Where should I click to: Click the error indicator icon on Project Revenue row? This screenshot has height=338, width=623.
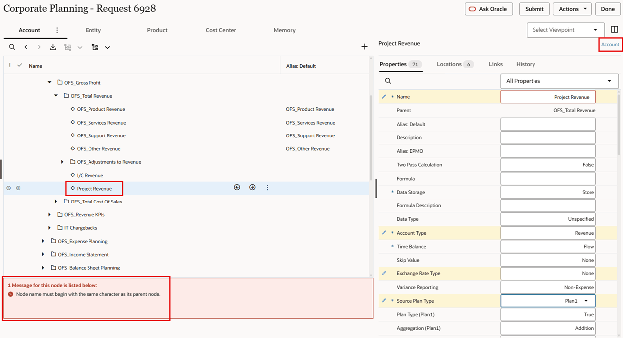click(x=9, y=188)
